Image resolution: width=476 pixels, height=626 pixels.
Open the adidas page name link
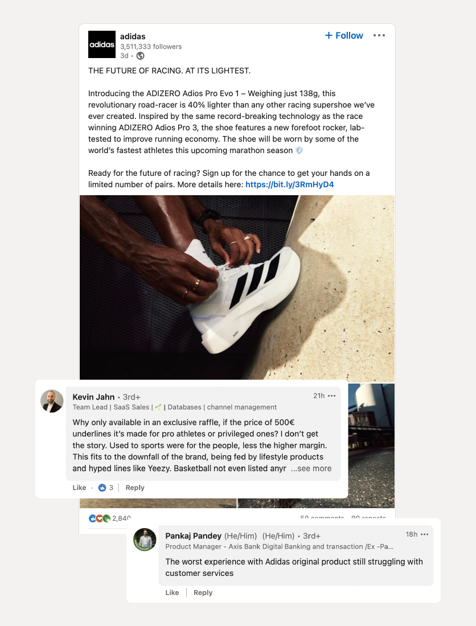(133, 36)
